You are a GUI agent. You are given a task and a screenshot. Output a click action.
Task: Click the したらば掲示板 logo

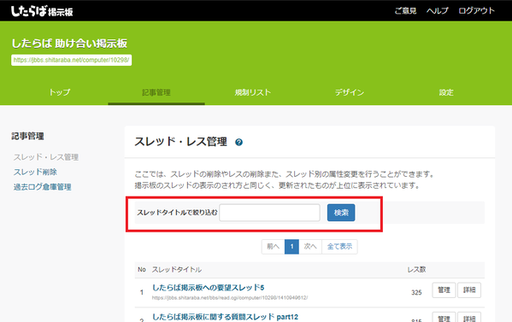[42, 11]
